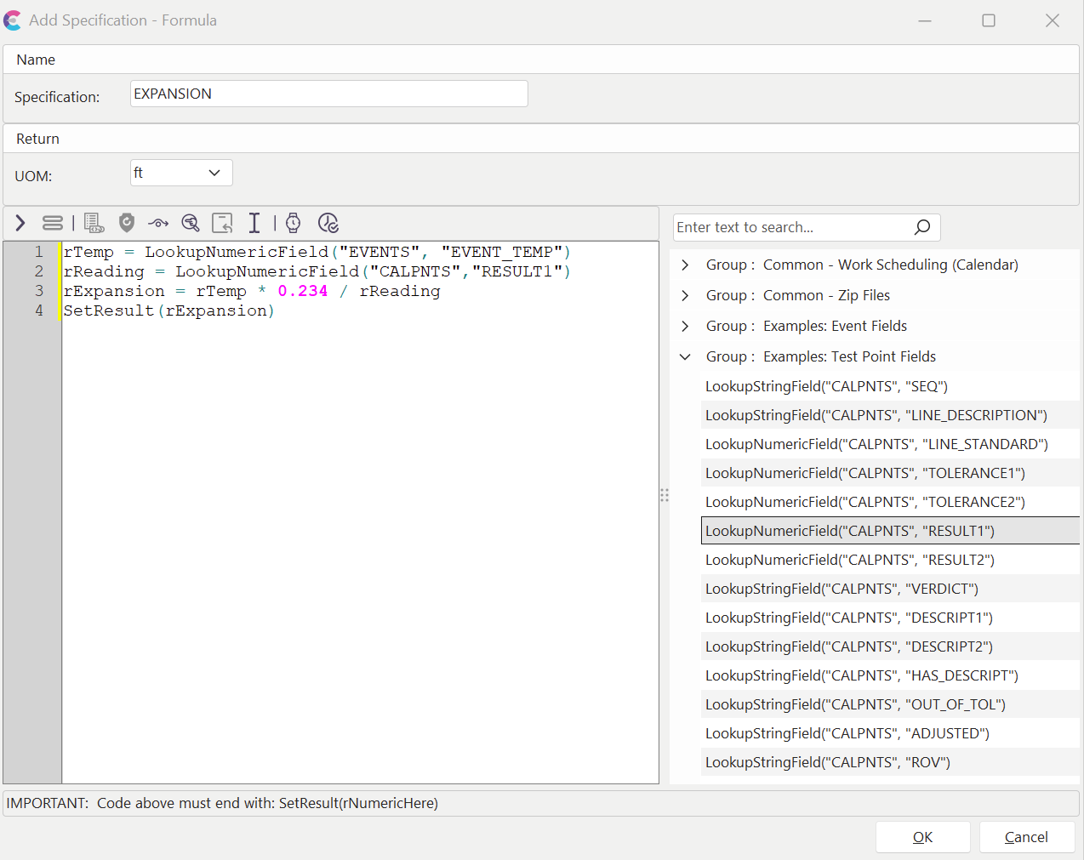Click the wristwatch icon in toolbar
The width and height of the screenshot is (1084, 860).
coord(293,223)
